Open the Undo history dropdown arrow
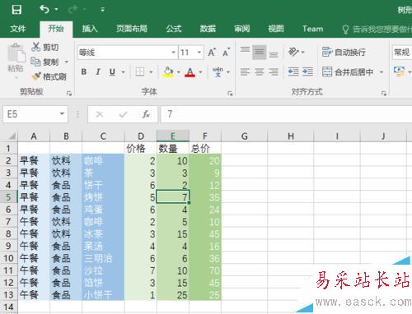The height and width of the screenshot is (314, 412). coord(56,10)
